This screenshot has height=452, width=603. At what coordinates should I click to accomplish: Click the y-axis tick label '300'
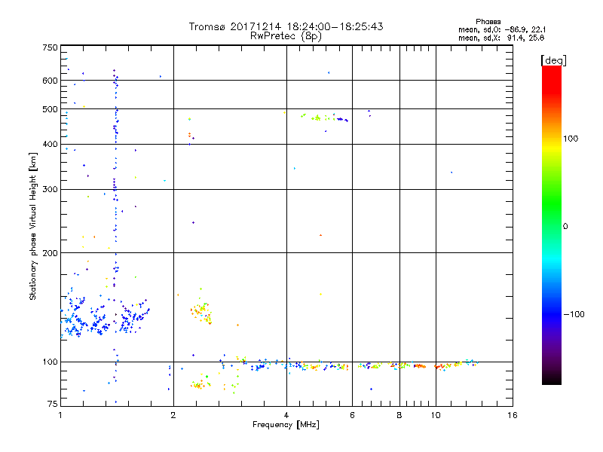click(x=50, y=189)
